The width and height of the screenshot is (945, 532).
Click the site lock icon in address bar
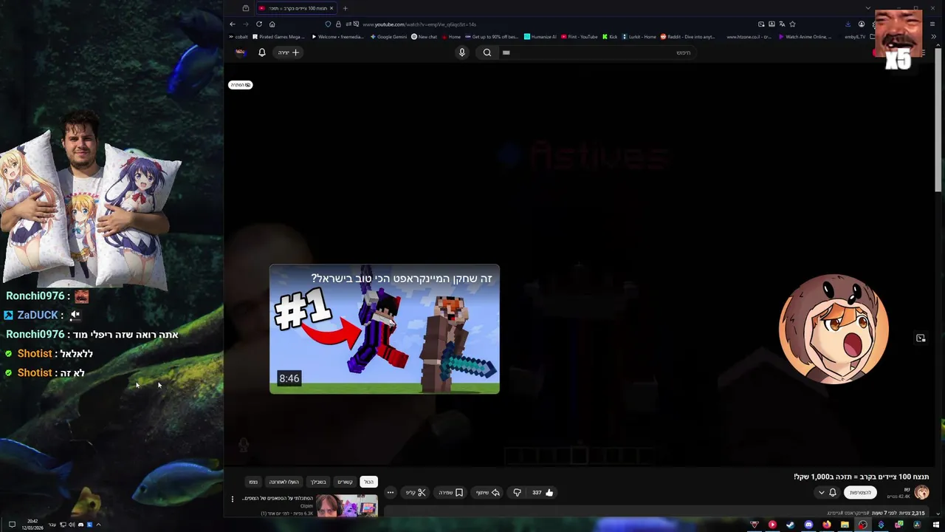click(338, 24)
